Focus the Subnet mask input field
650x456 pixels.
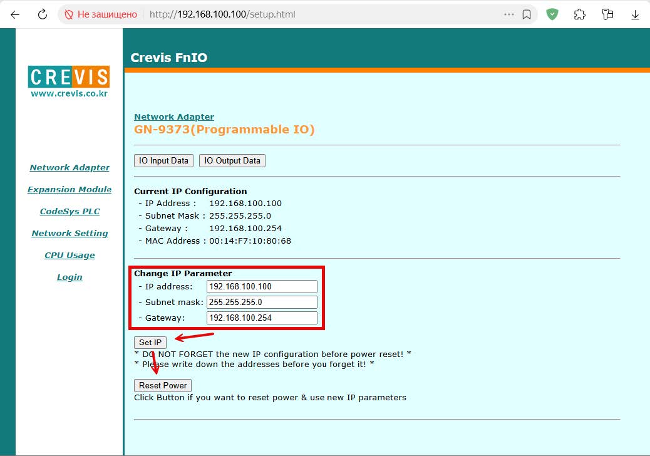coord(262,302)
